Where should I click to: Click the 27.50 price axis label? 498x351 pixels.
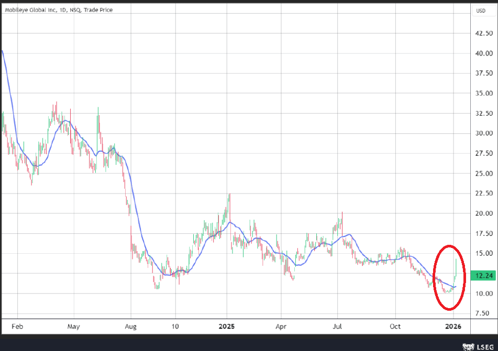484,153
